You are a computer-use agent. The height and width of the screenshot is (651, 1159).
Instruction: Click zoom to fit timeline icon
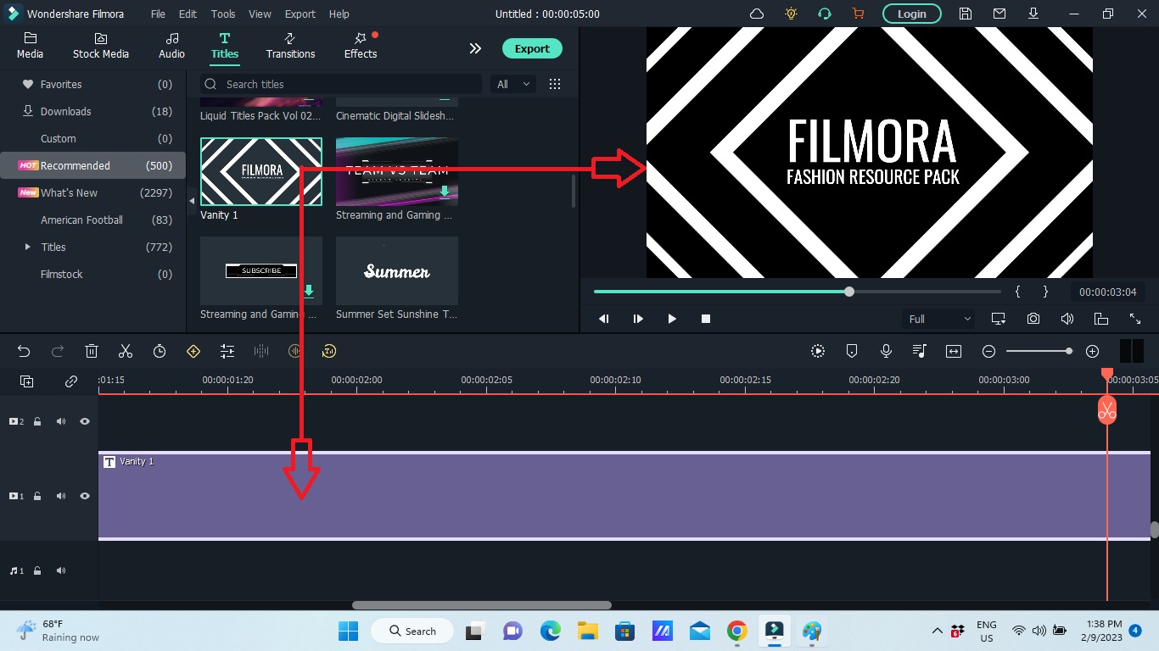pyautogui.click(x=954, y=351)
